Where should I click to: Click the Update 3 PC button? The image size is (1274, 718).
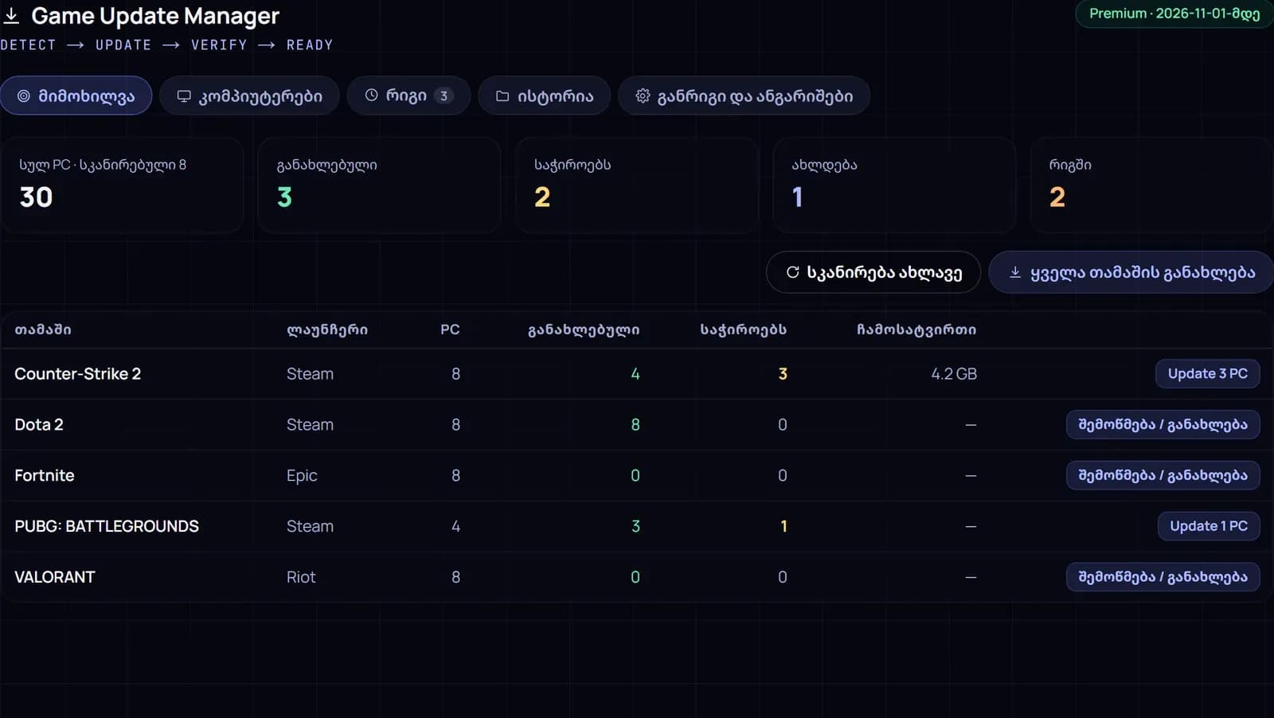pyautogui.click(x=1207, y=373)
